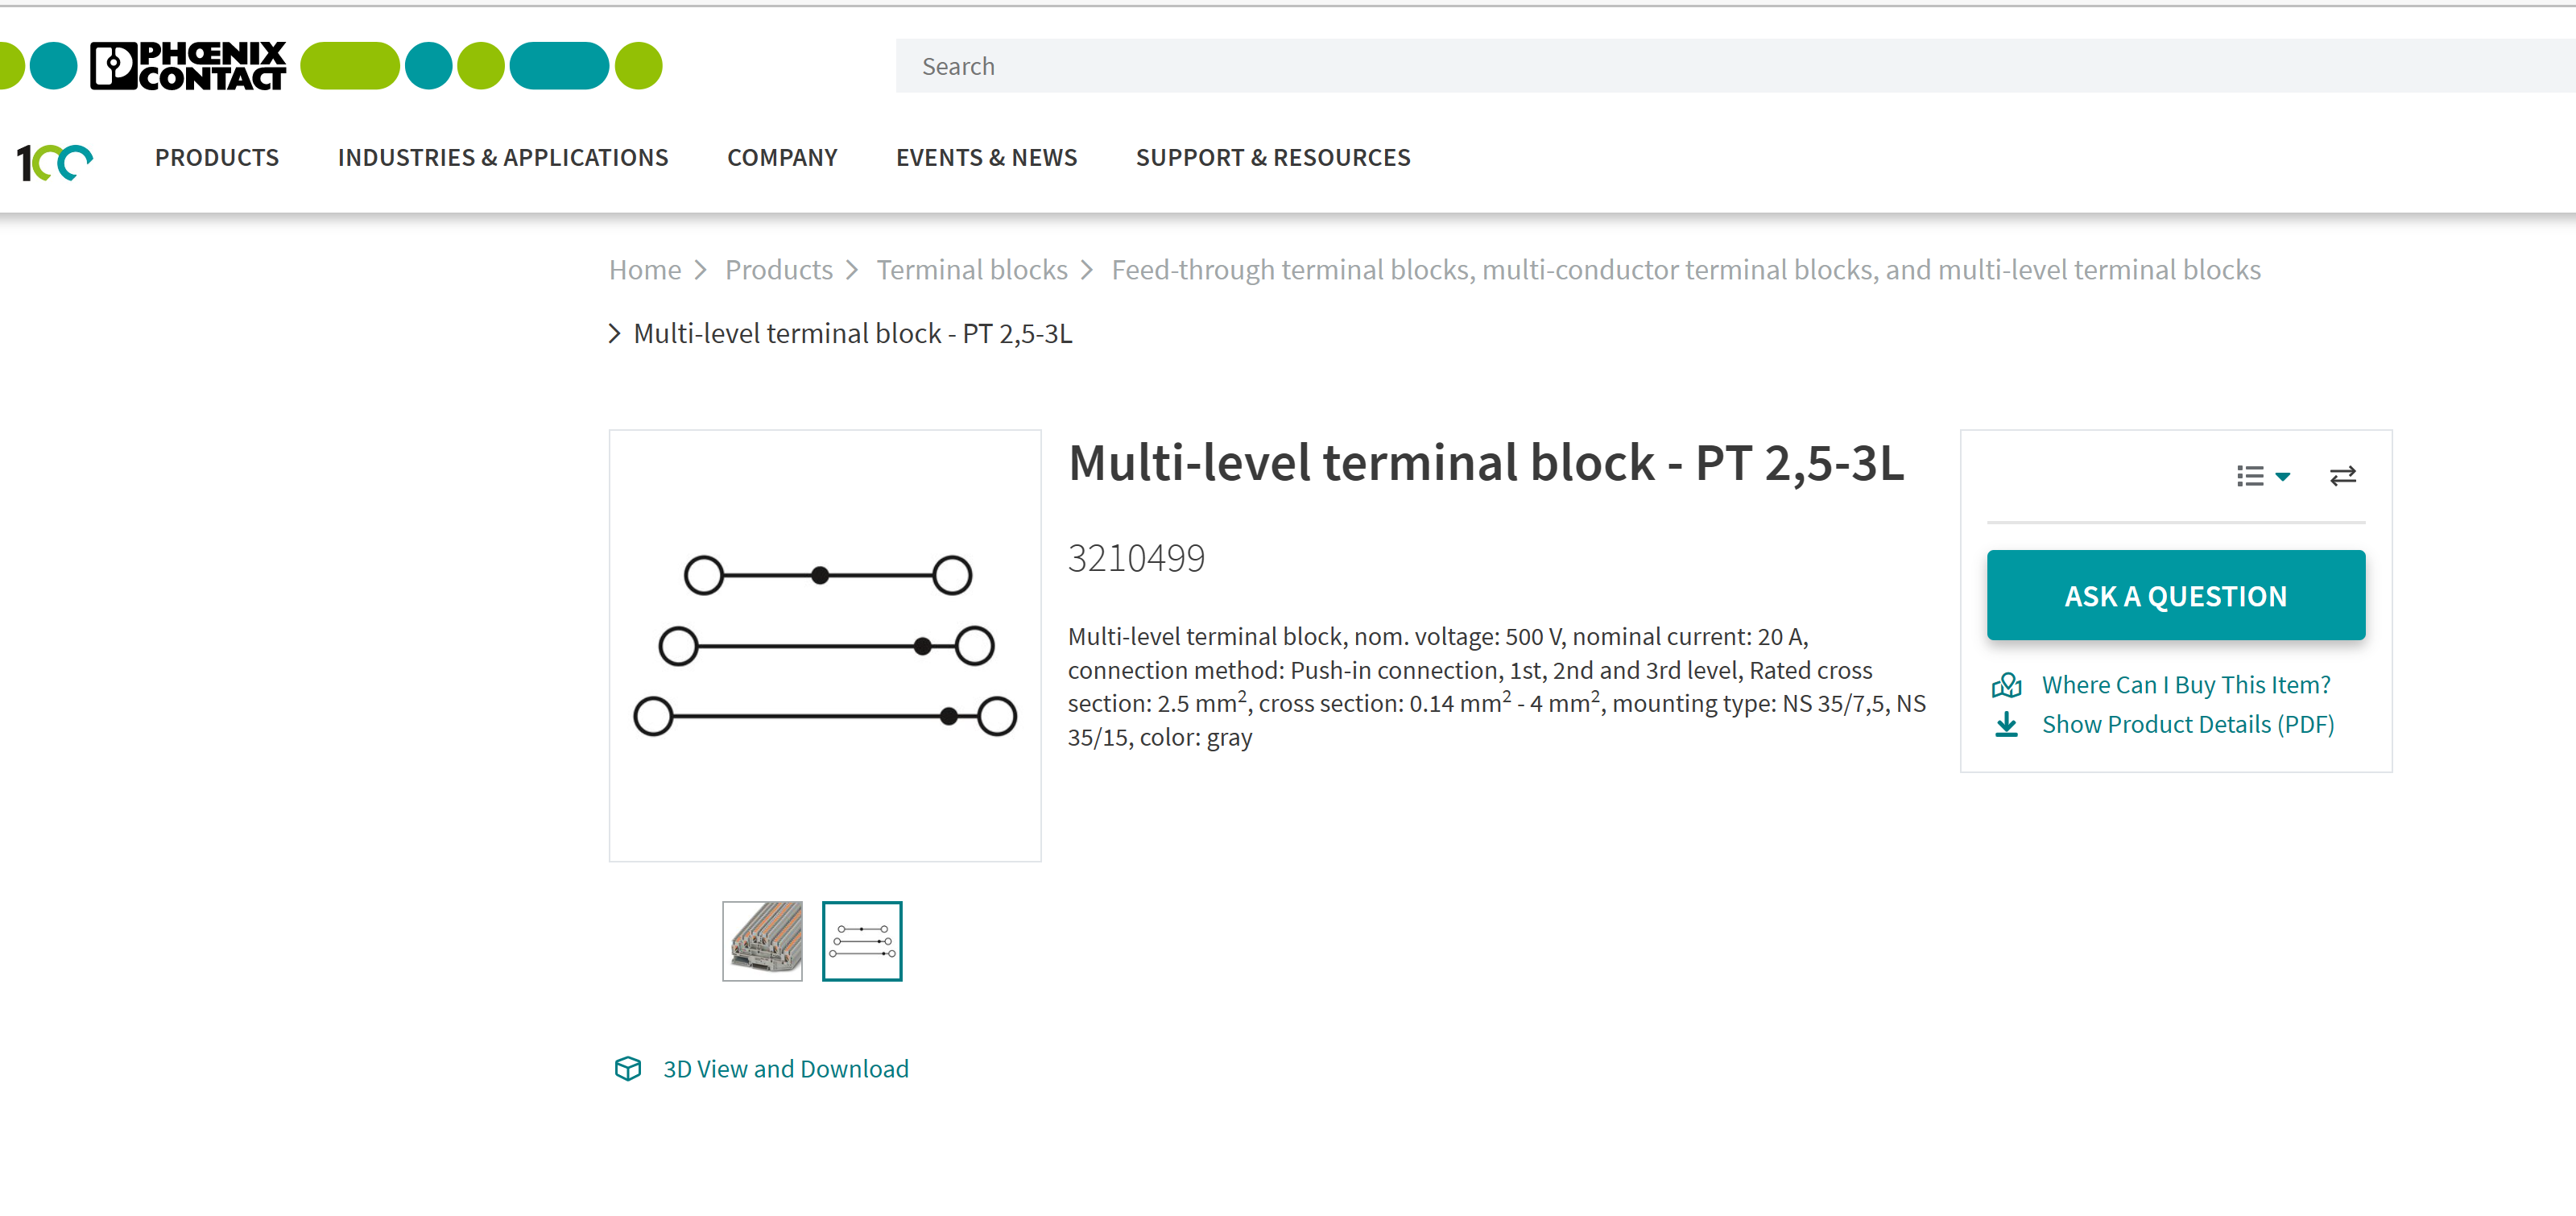This screenshot has height=1216, width=2576.
Task: Select the product photo thumbnail
Action: click(763, 941)
